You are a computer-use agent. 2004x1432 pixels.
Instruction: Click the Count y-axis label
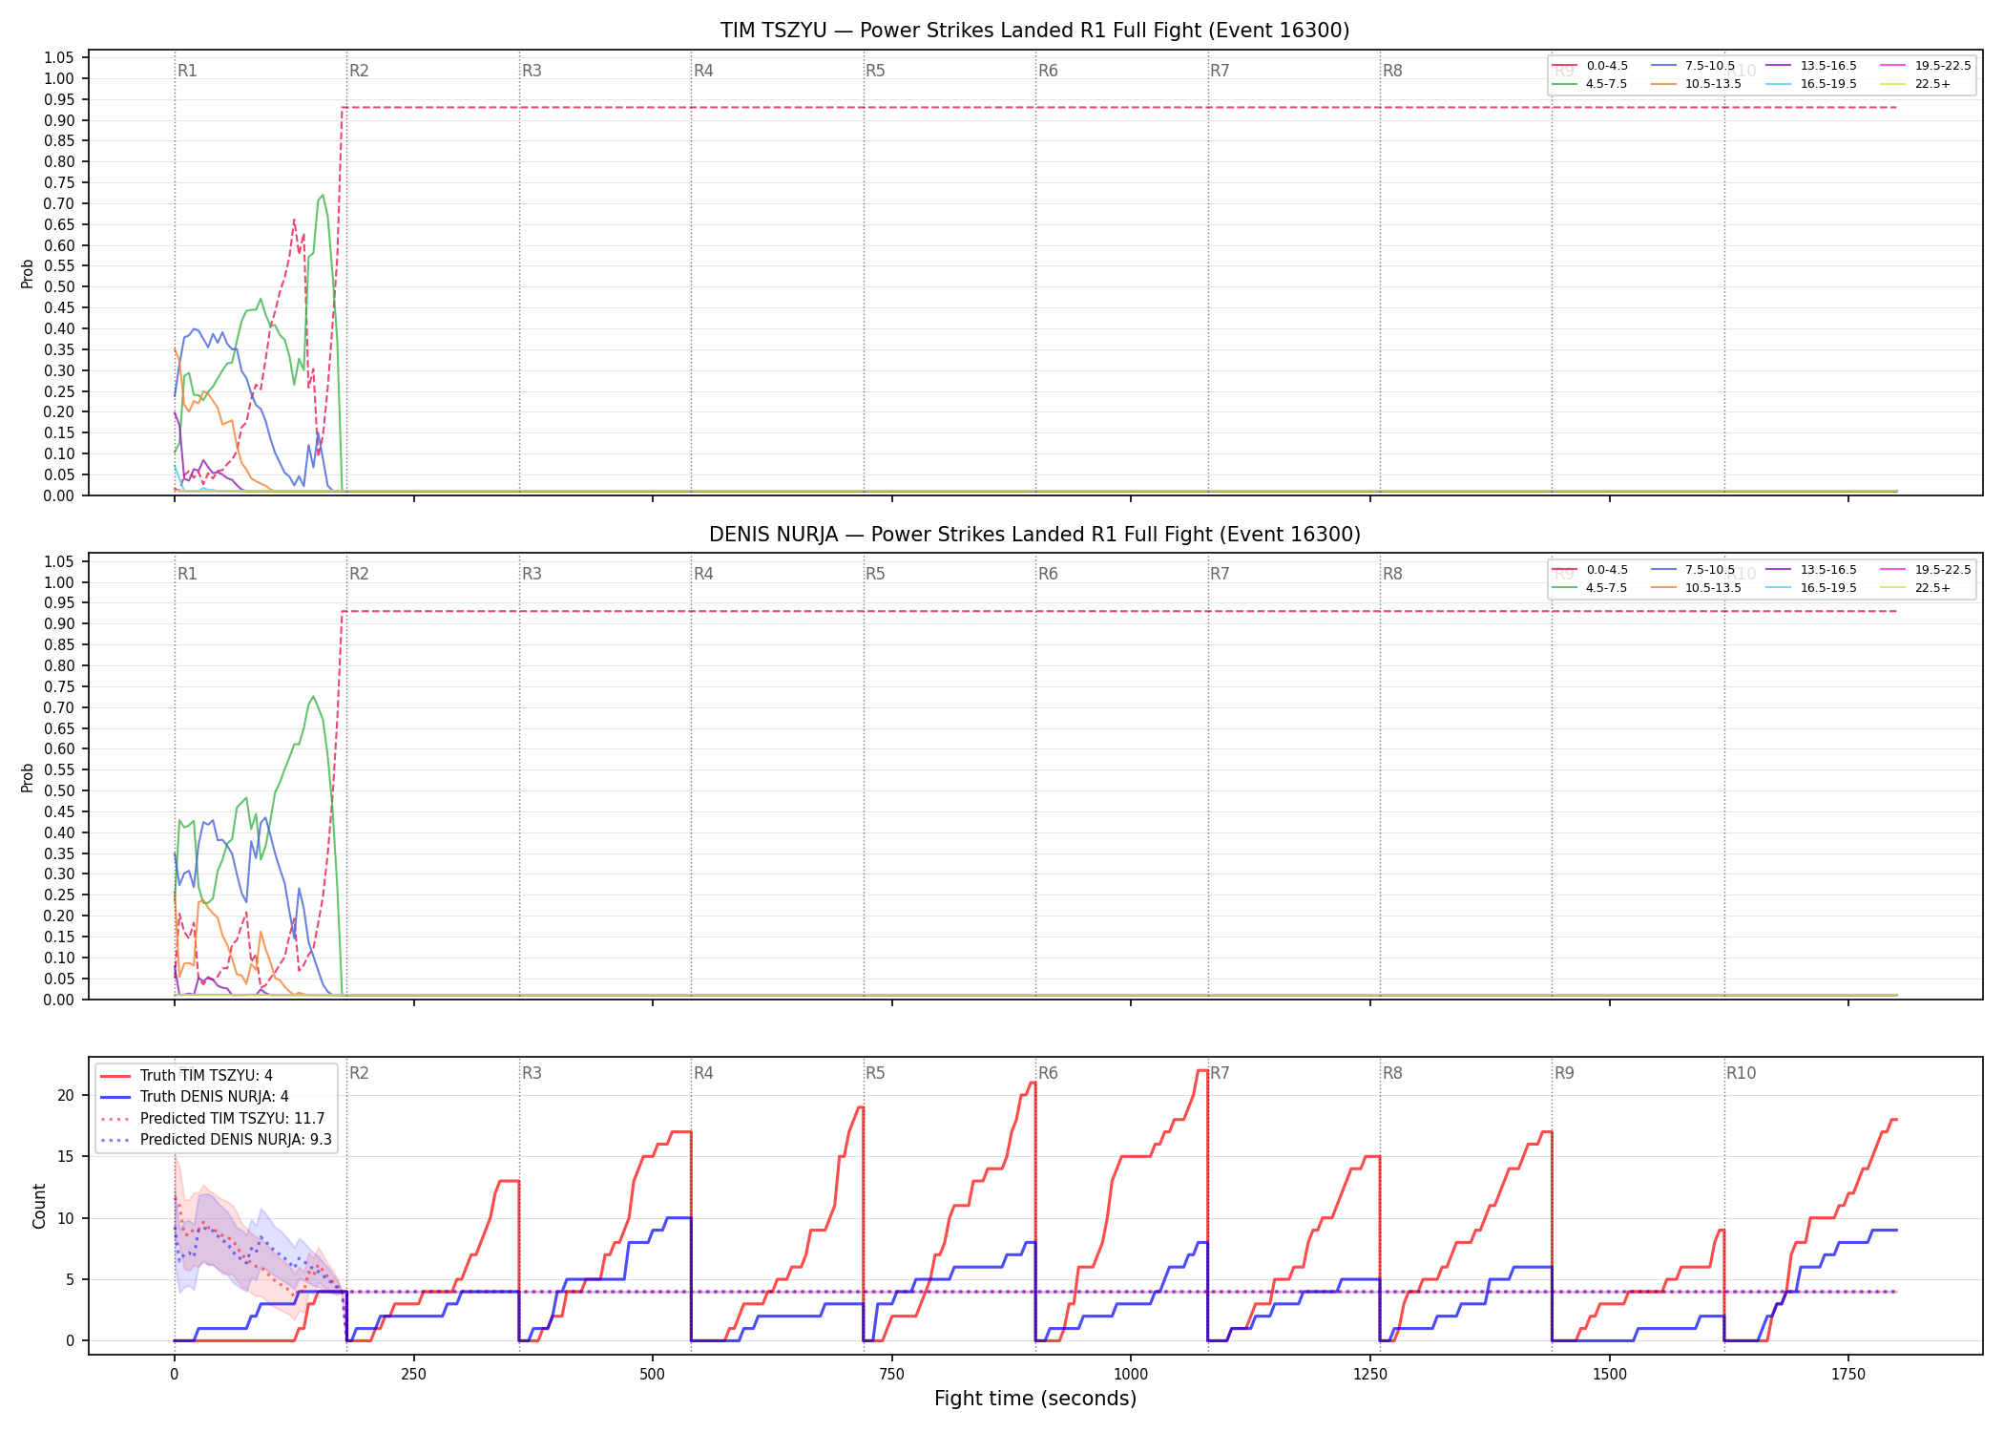39,1206
